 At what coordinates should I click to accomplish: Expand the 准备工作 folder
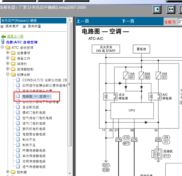click(x=8, y=58)
